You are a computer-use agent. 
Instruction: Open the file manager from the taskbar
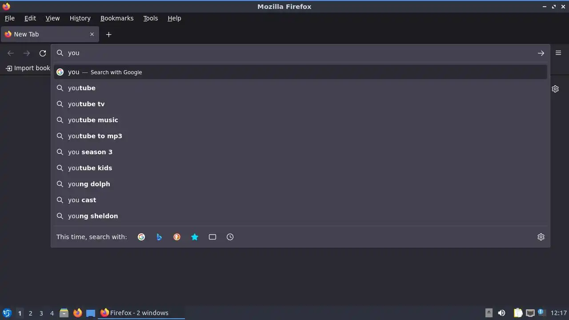[x=64, y=313]
